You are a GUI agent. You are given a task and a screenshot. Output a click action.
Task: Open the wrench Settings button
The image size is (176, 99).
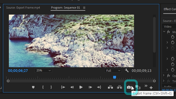pos(127,71)
